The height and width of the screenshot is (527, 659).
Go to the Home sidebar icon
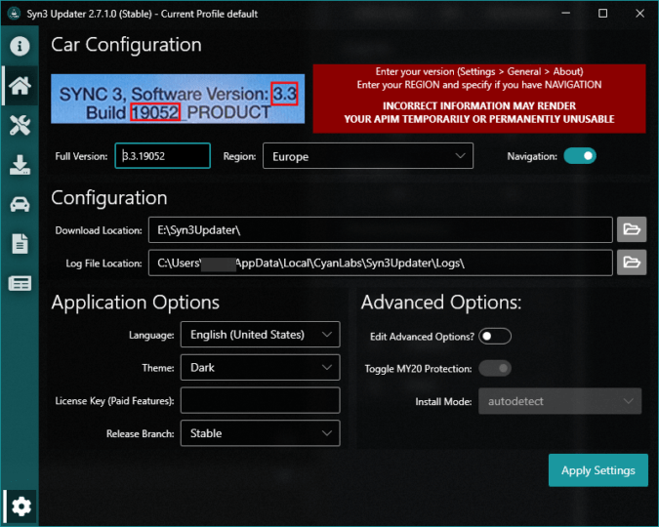coord(20,86)
